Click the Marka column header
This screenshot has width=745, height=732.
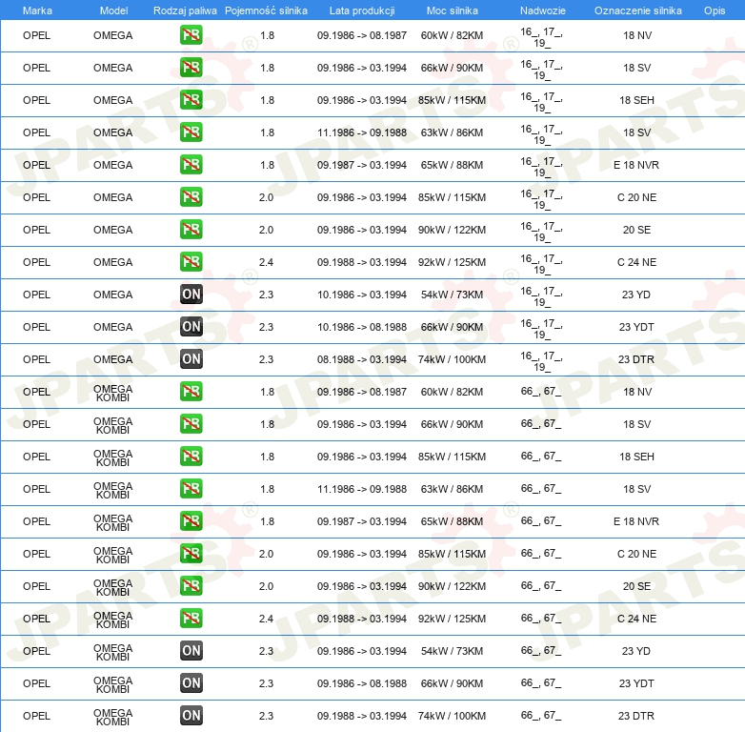pos(37,10)
